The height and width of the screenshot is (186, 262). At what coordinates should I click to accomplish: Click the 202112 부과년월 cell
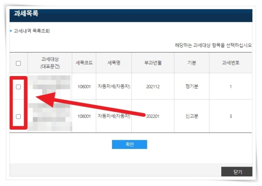click(153, 86)
